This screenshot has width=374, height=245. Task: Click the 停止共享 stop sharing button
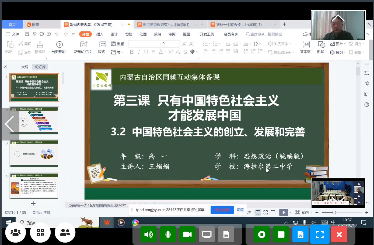pos(222,210)
